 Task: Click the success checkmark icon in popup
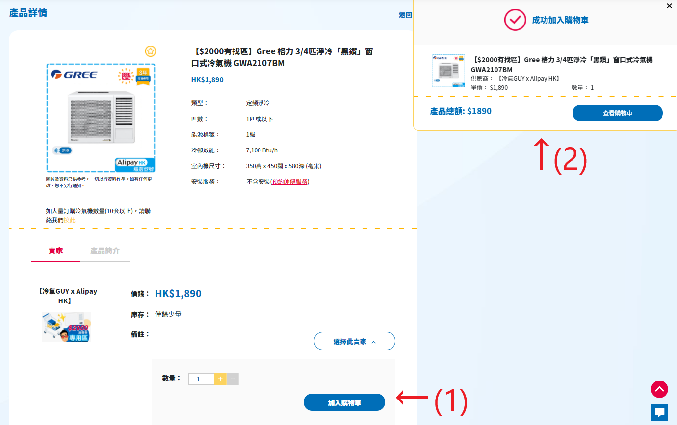click(x=515, y=20)
